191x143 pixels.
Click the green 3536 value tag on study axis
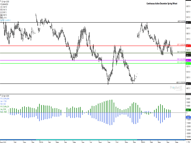(x=188, y=110)
